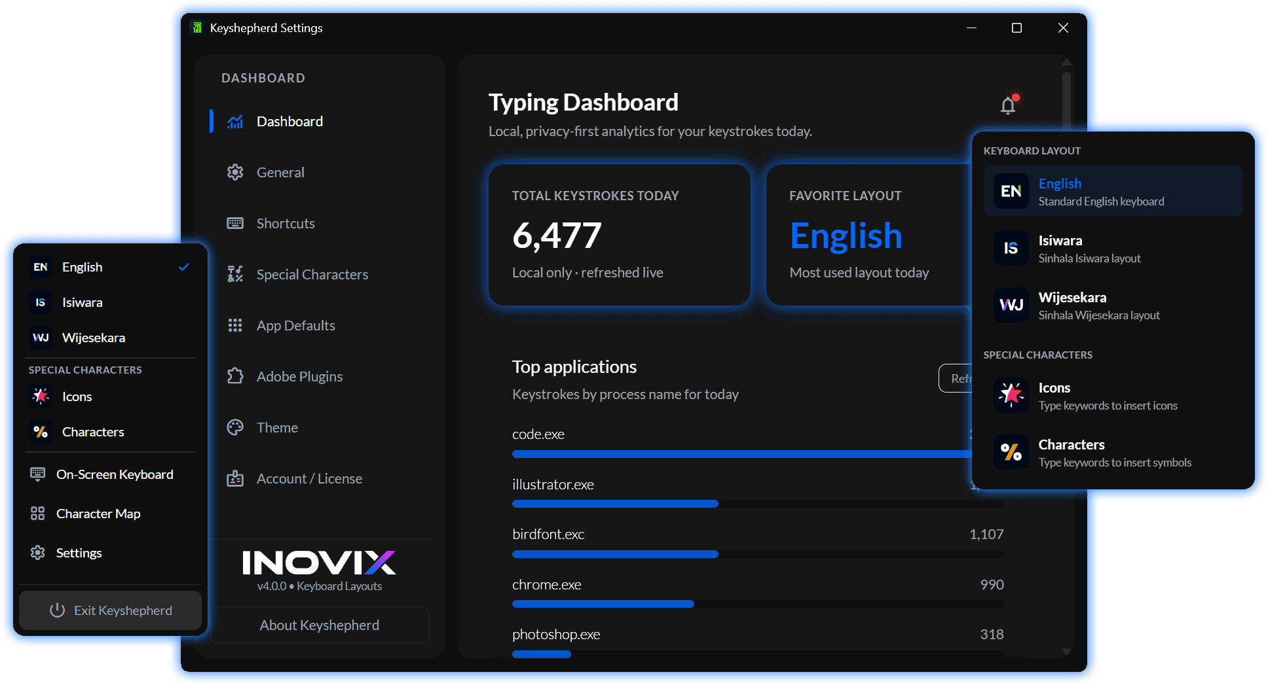Open On-Screen Keyboard from tray menu
Screen dimensions: 1268x685
[x=110, y=474]
